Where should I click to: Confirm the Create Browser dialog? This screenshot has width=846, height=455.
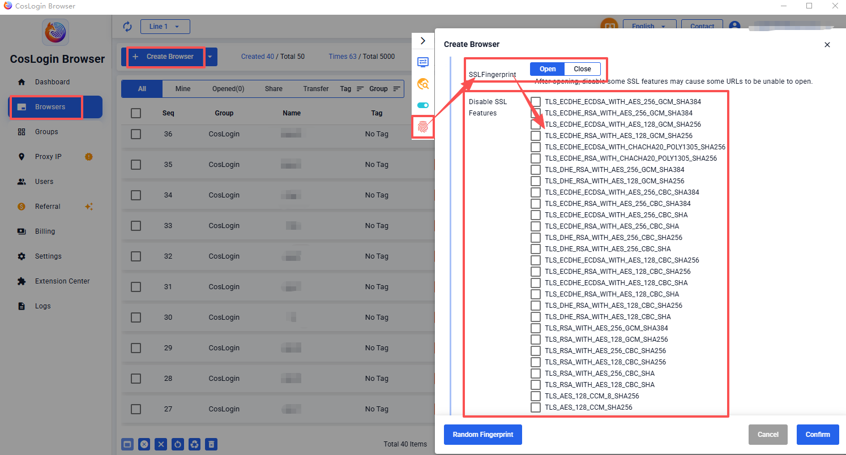point(818,435)
